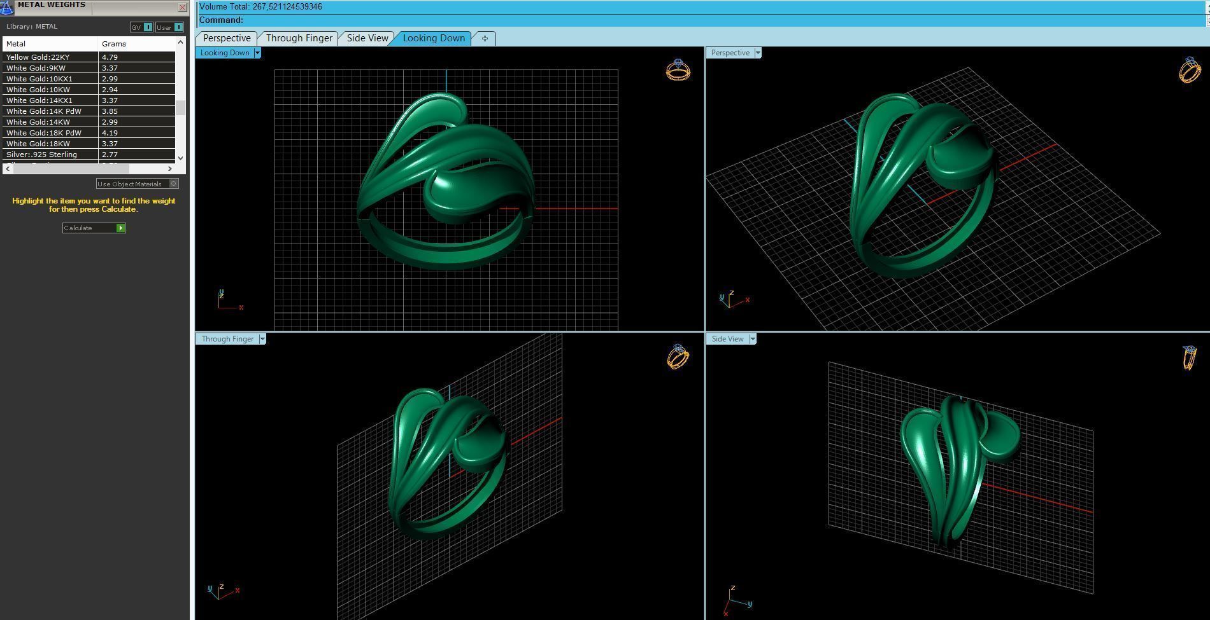Select the White Gold:10KX1 row
The image size is (1210, 620).
click(89, 79)
